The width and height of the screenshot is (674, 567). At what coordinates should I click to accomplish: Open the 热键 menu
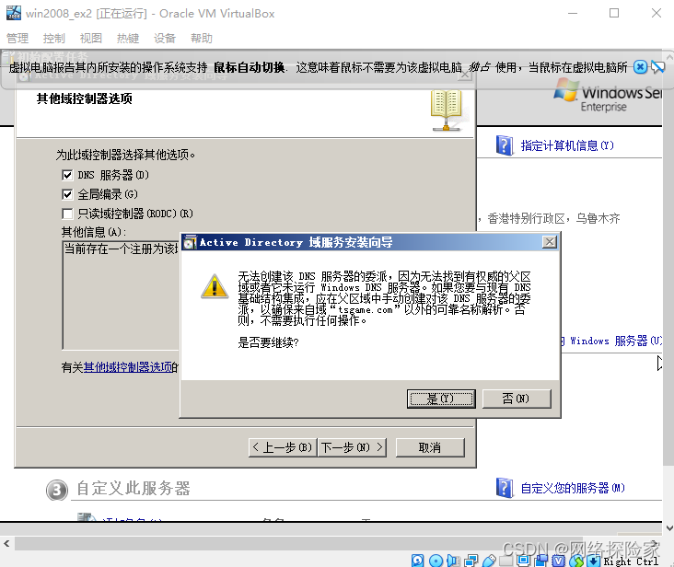pyautogui.click(x=128, y=39)
